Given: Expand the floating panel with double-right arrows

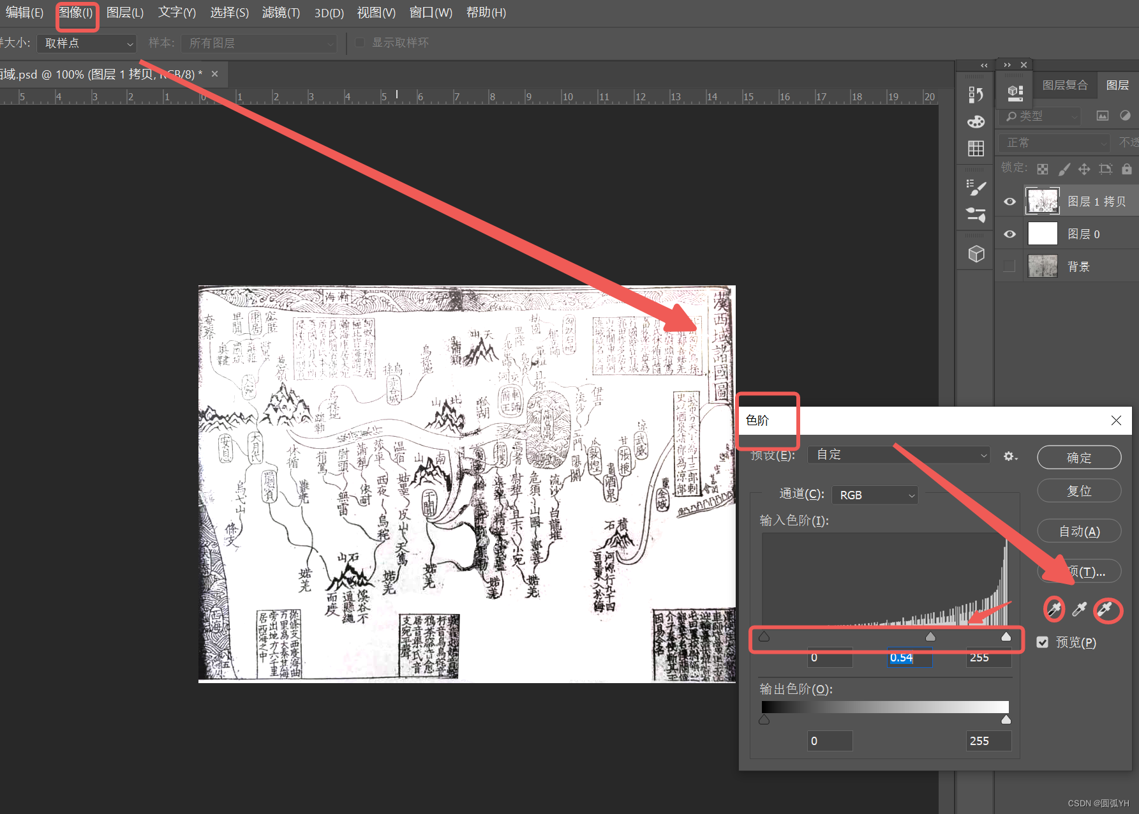Looking at the screenshot, I should click(1007, 65).
